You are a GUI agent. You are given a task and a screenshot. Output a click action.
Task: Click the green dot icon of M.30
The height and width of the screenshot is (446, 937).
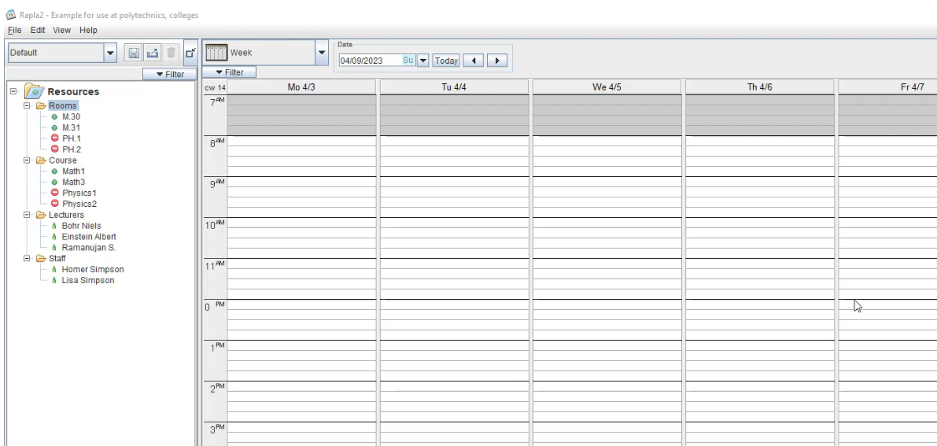(54, 116)
